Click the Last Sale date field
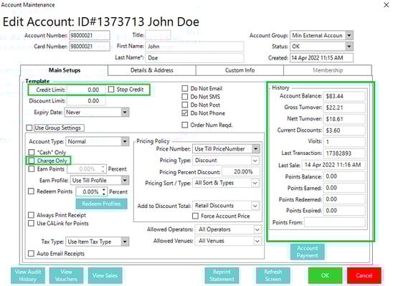 pos(333,165)
